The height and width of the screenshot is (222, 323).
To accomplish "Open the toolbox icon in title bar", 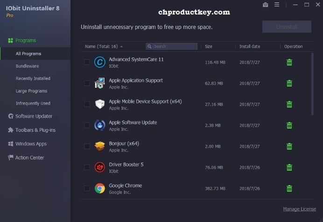I will 265,5.
